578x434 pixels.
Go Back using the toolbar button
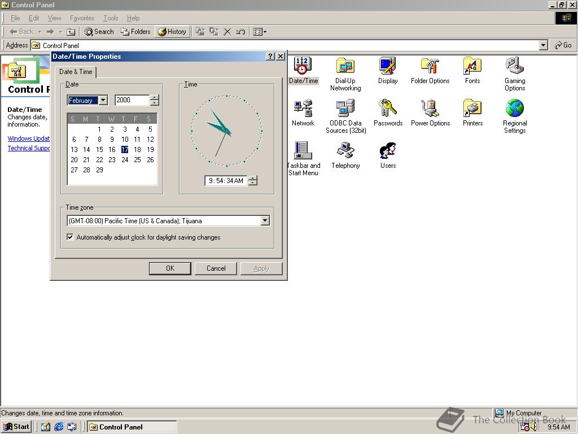tap(22, 32)
